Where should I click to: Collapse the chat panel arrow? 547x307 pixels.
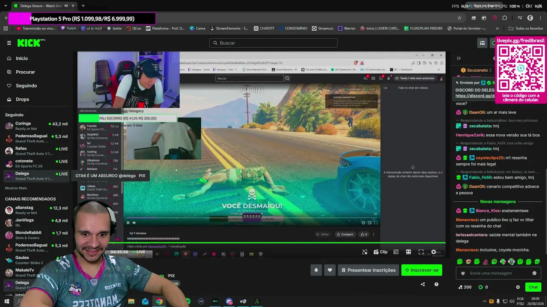tap(459, 58)
